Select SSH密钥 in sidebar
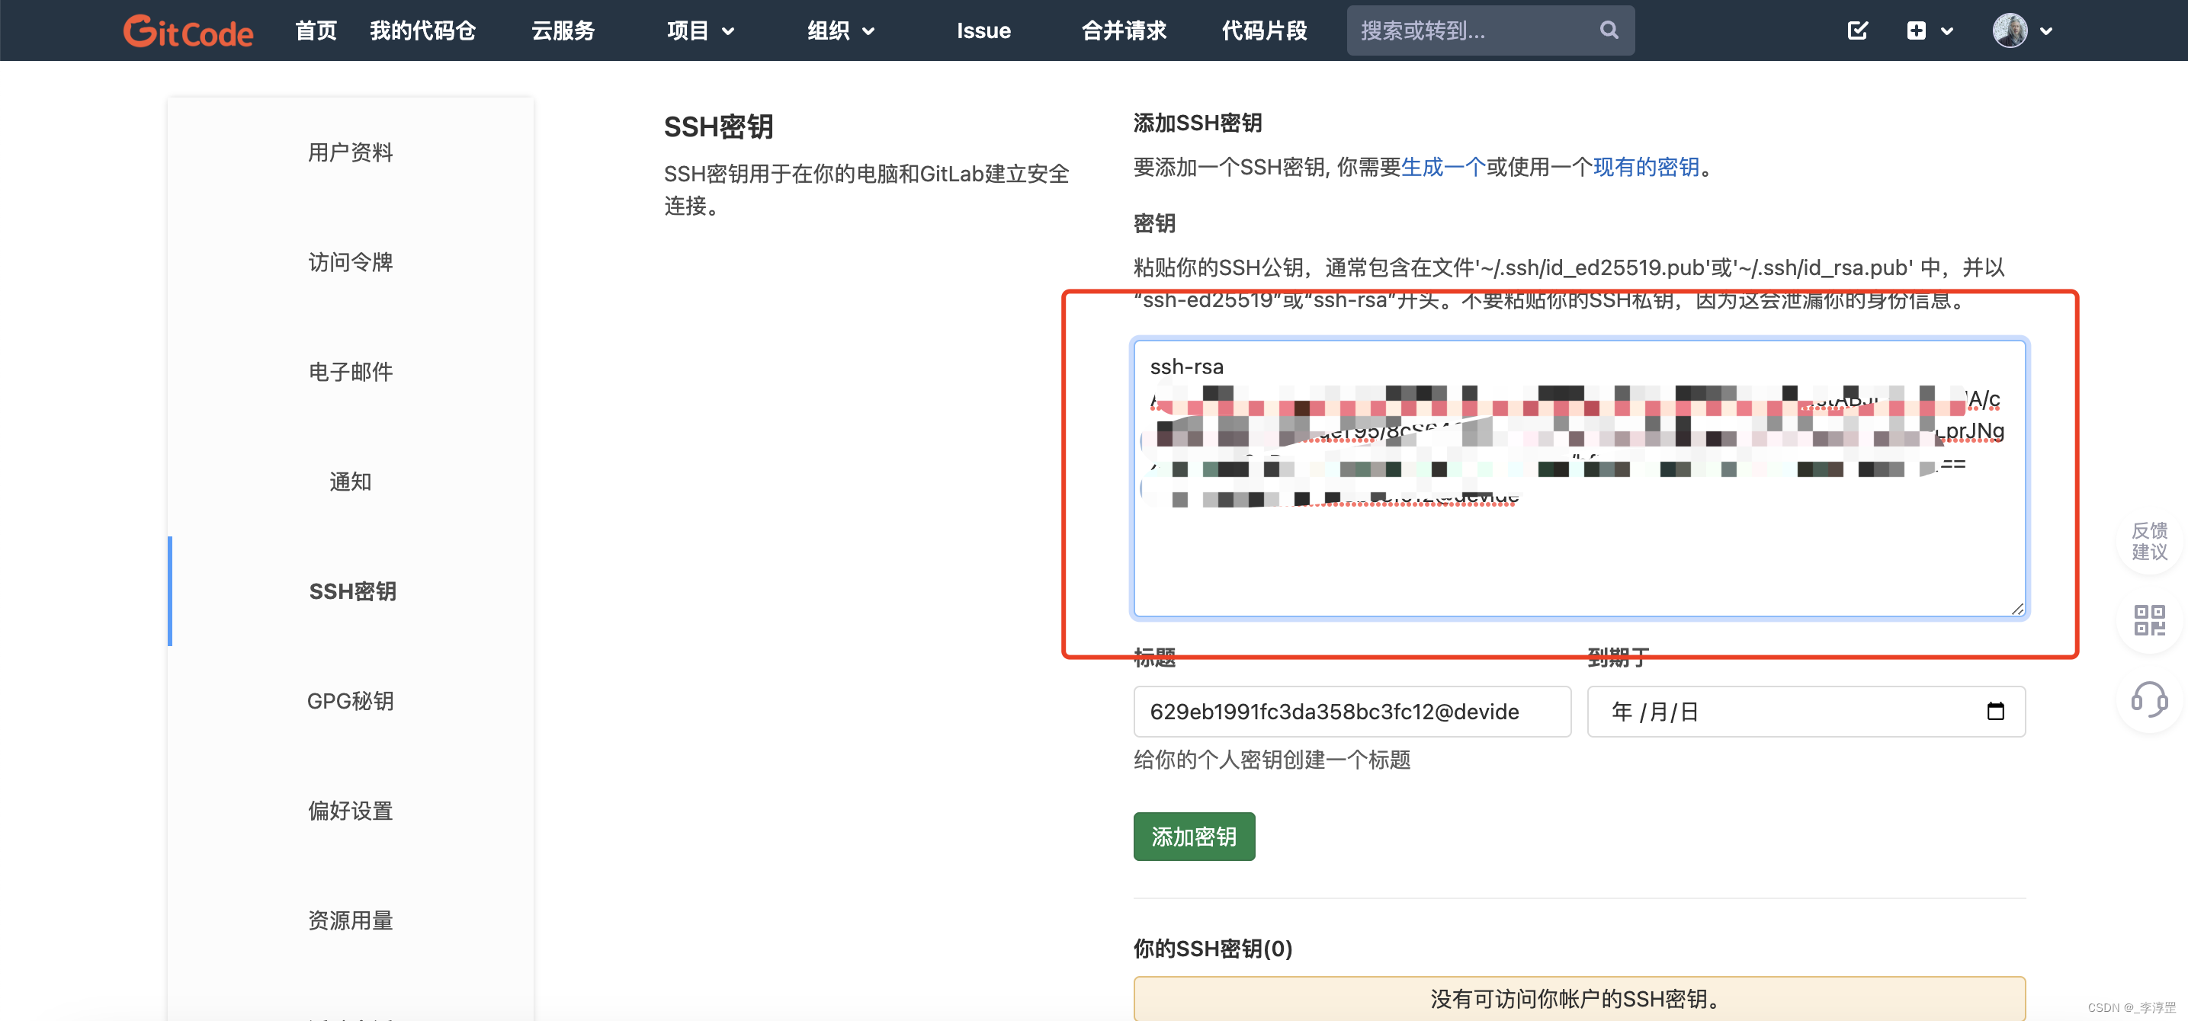Viewport: 2188px width, 1021px height. [351, 591]
